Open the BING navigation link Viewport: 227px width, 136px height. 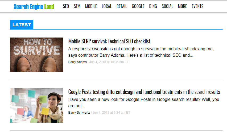(153, 6)
